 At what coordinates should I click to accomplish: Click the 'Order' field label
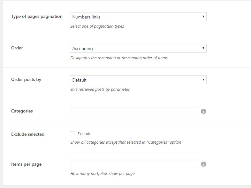click(17, 48)
